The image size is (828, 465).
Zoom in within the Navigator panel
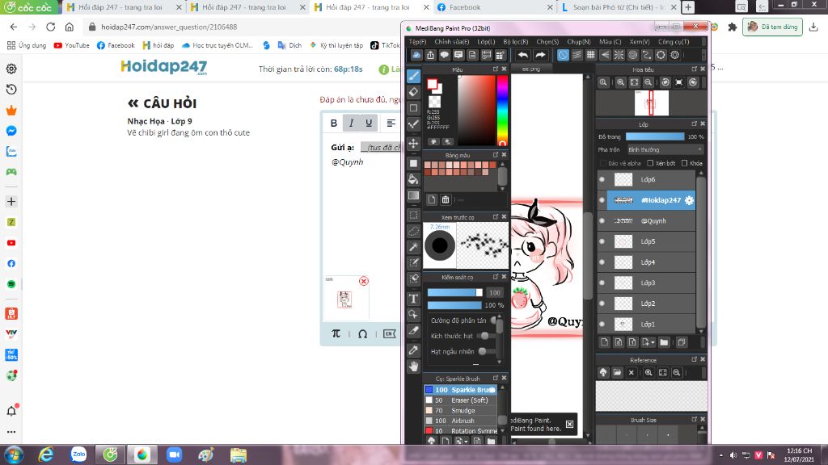click(620, 82)
